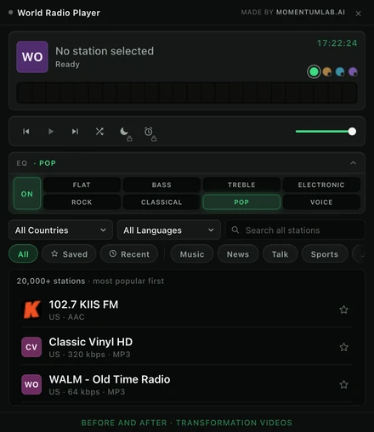Viewport: 374px width, 432px height.
Task: Select the blue theme color dot
Action: (x=340, y=71)
